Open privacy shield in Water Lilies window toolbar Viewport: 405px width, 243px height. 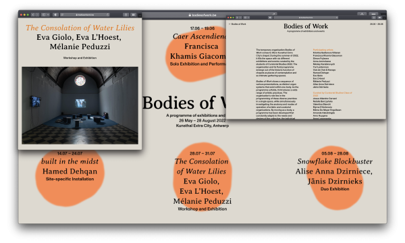(x=55, y=15)
